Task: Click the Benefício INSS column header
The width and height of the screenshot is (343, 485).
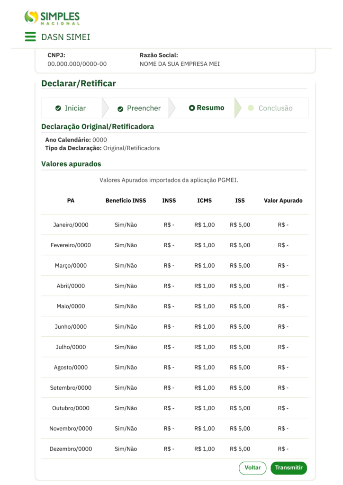Action: pos(126,201)
